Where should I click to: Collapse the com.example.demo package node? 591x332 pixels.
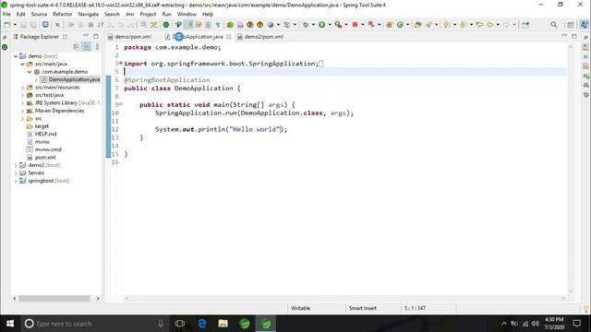(30, 72)
